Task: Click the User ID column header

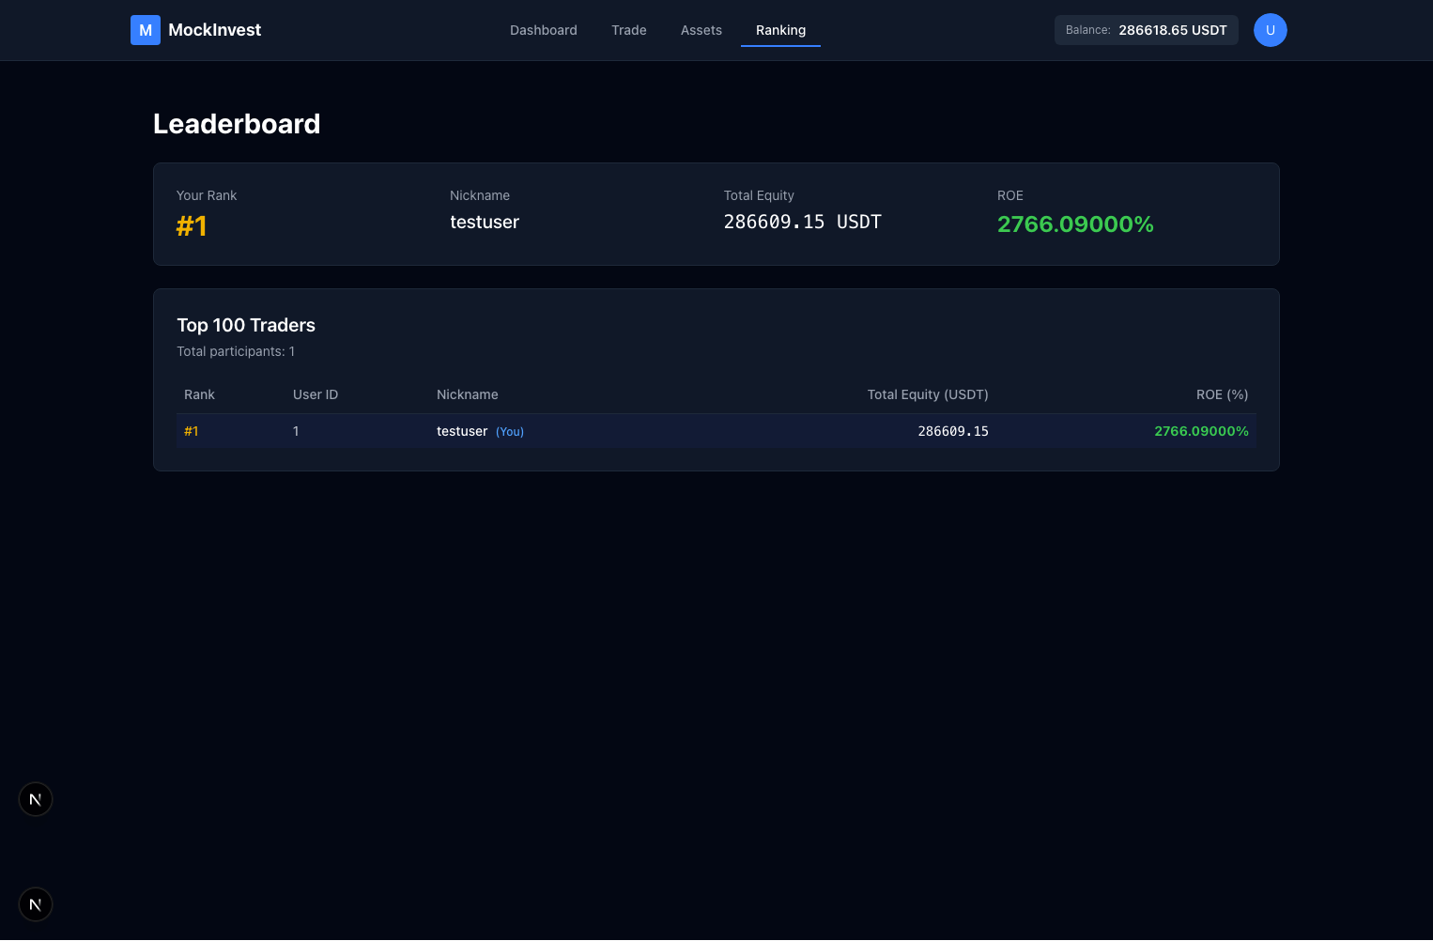Action: click(x=315, y=394)
